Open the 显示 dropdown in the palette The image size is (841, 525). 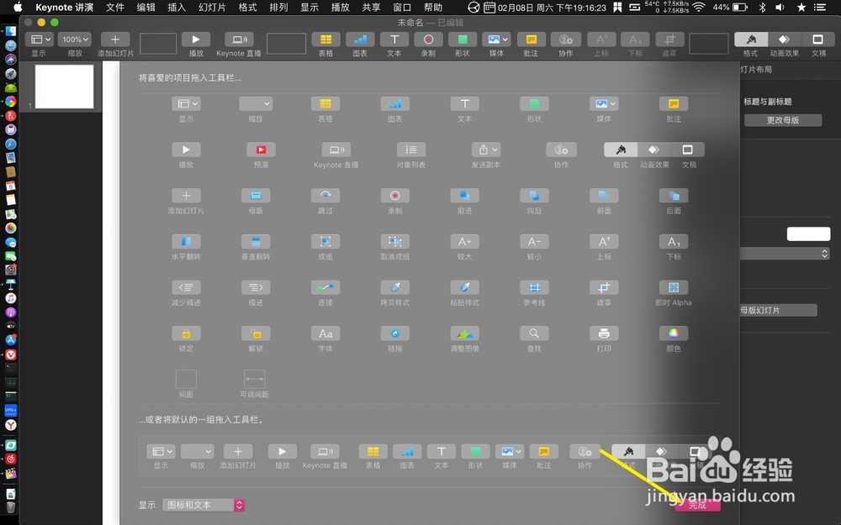(x=186, y=104)
